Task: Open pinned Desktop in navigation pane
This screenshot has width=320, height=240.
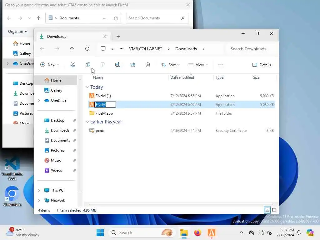Action: 57,120
